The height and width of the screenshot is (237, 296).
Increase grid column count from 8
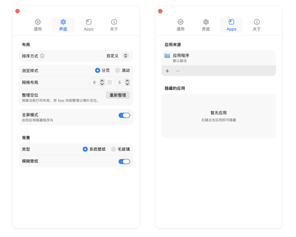tap(102, 81)
